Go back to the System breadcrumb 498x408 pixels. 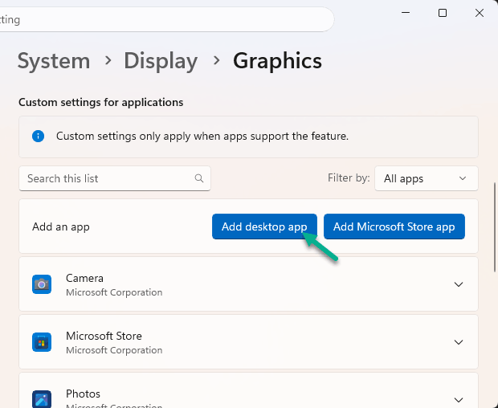[x=54, y=61]
